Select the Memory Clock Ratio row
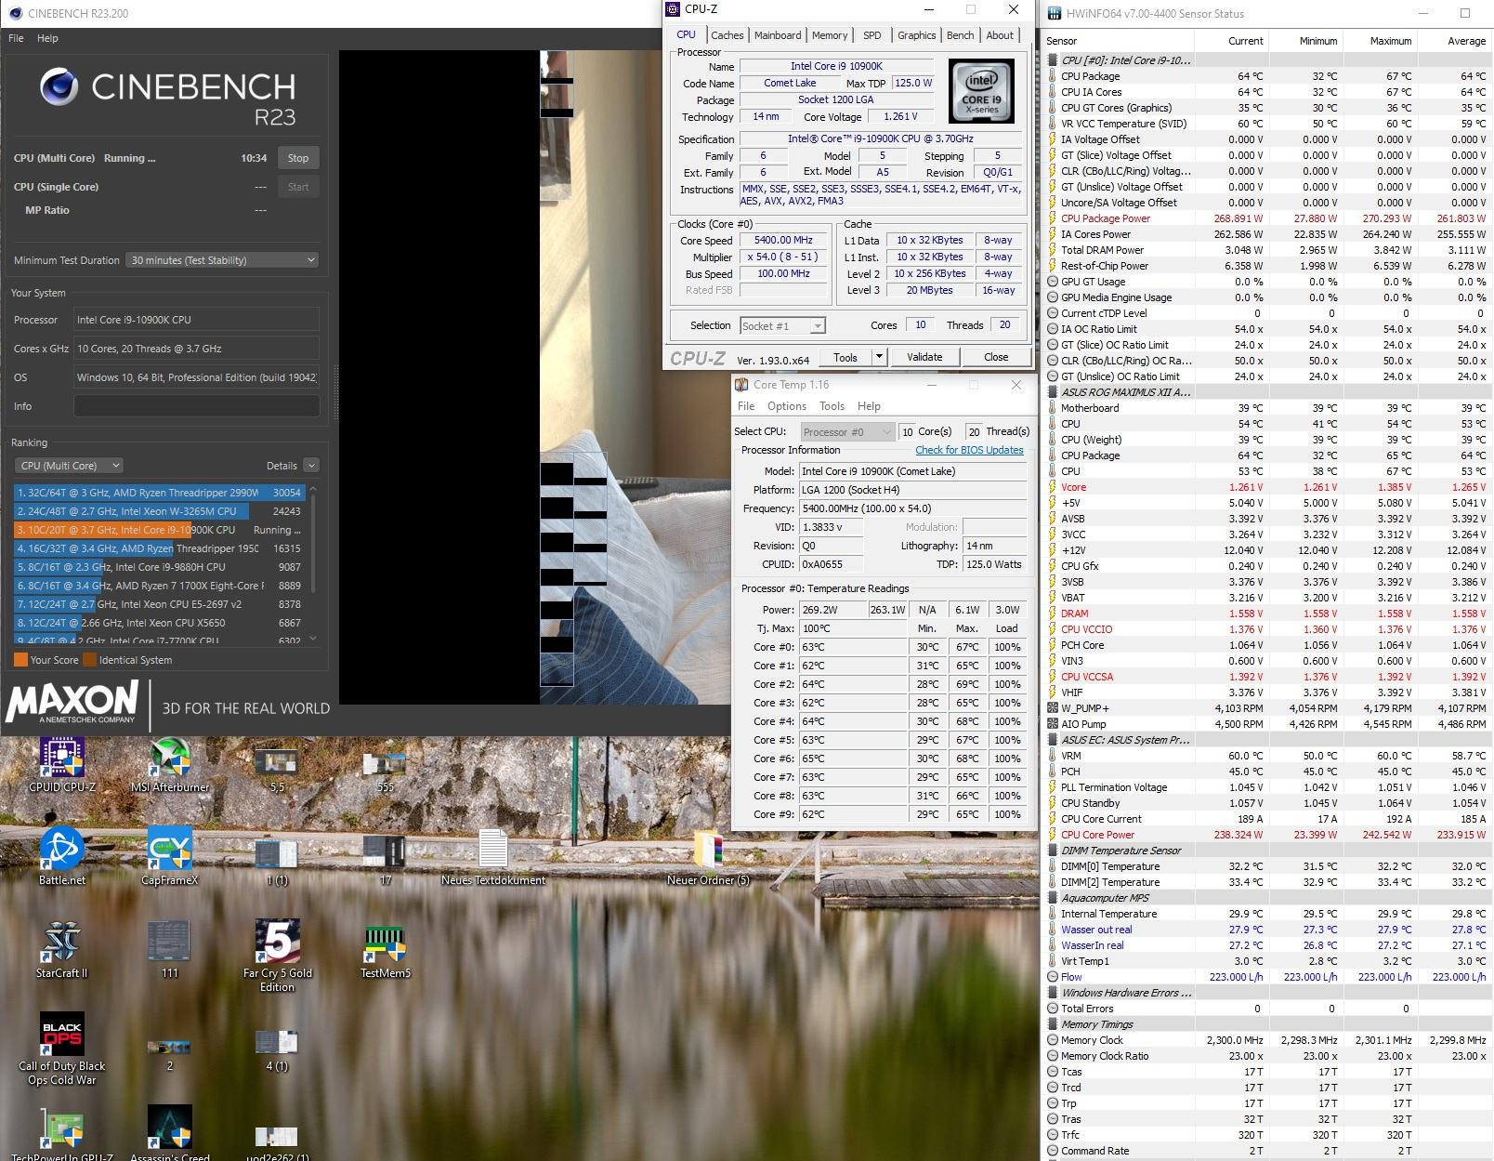This screenshot has width=1494, height=1161. coord(1266,1056)
